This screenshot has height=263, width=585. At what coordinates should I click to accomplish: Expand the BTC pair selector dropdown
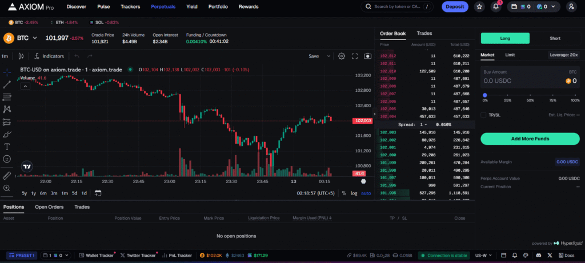click(35, 38)
